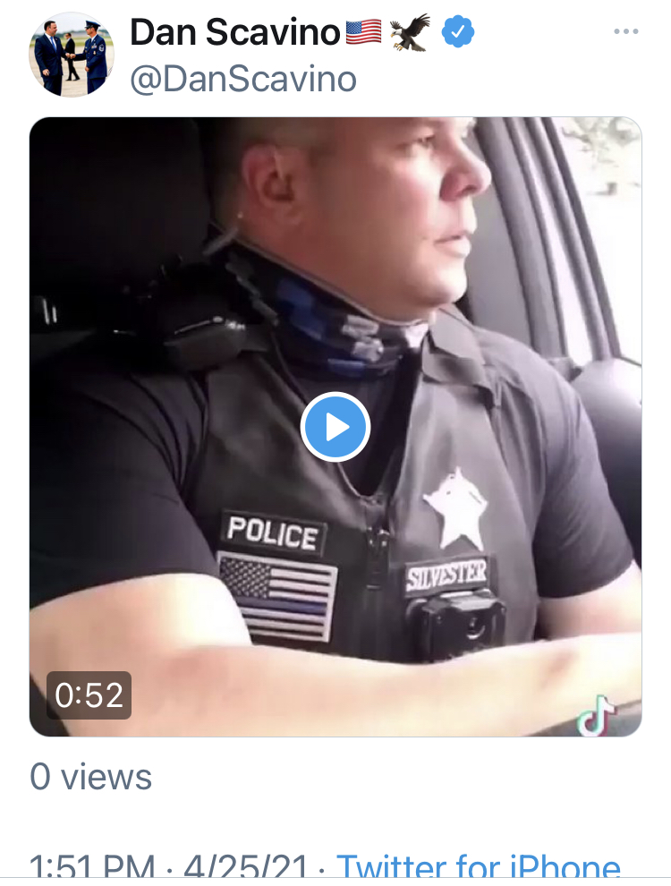The width and height of the screenshot is (671, 886).
Task: Click the POLICE patch in the video
Action: (274, 532)
